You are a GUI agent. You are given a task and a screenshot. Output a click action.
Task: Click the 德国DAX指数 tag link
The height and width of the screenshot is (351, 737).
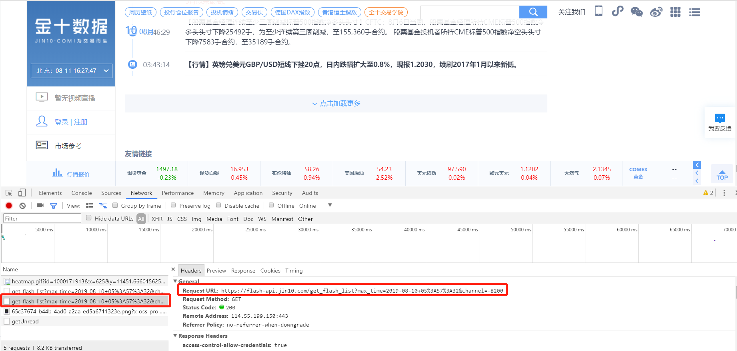point(292,12)
